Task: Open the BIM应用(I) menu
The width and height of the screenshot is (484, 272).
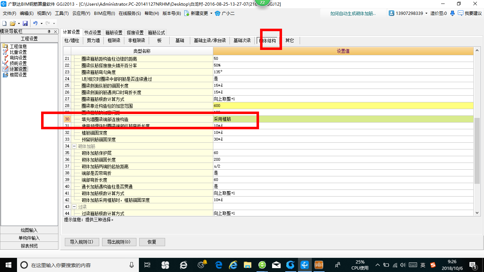Action: pyautogui.click(x=105, y=13)
